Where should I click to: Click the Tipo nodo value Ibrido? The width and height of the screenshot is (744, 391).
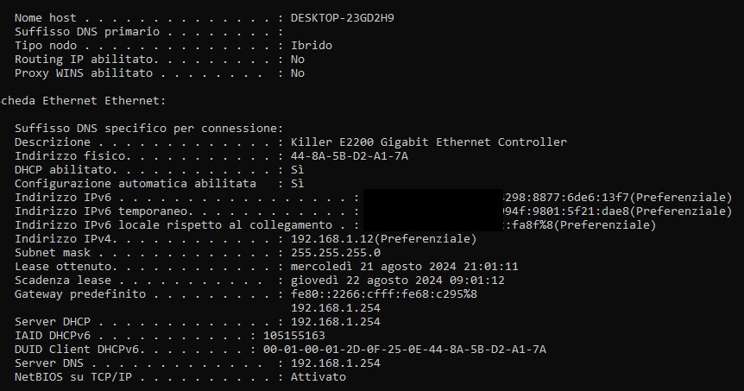click(x=312, y=46)
